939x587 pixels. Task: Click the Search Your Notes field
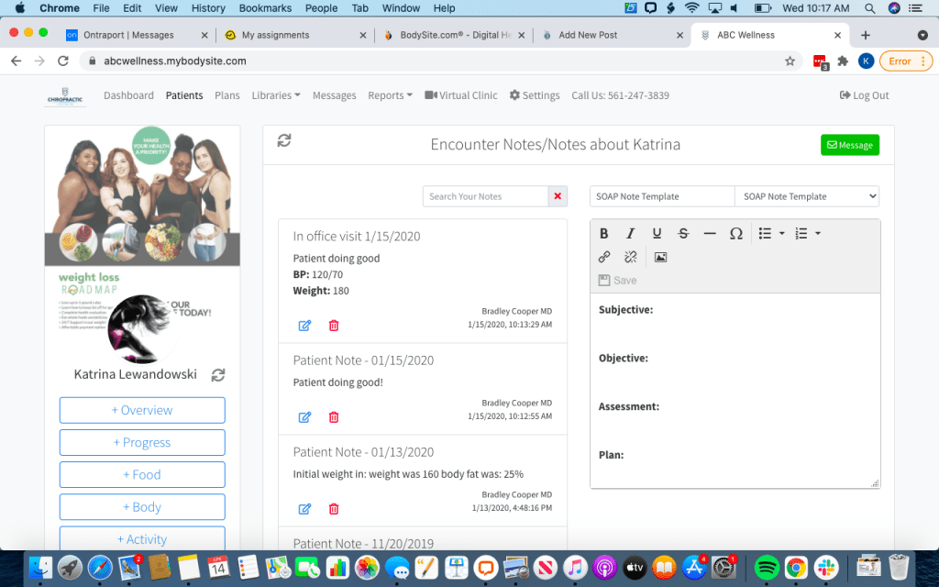[x=485, y=196]
